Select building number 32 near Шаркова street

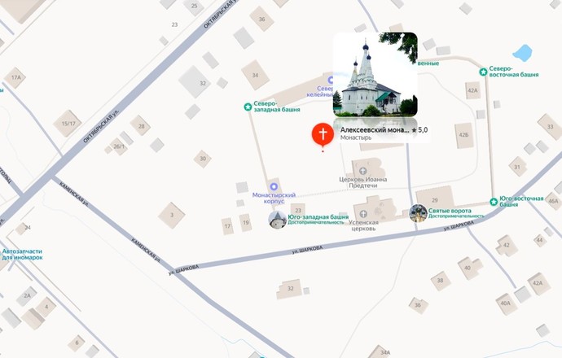[290, 288]
